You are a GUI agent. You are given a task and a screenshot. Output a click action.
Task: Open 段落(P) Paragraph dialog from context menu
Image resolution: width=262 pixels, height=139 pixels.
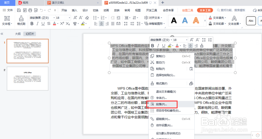tap(171, 104)
